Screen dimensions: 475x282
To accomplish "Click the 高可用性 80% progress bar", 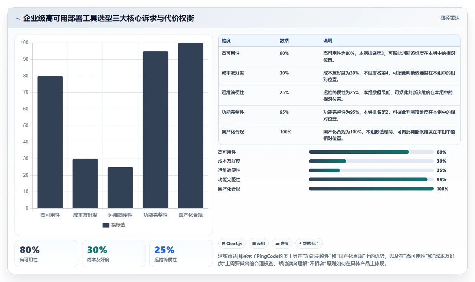I will (x=371, y=152).
